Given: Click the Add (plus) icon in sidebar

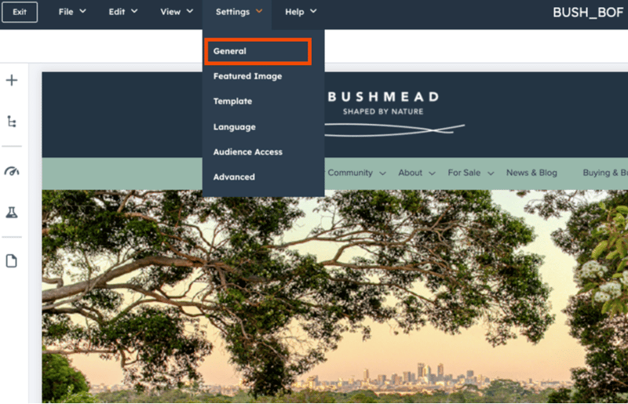Looking at the screenshot, I should pyautogui.click(x=12, y=81).
